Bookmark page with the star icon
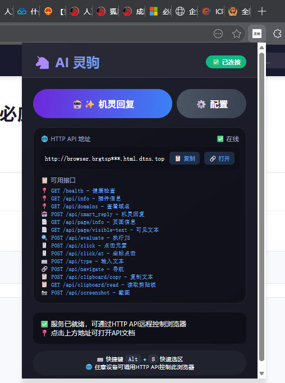 click(237, 34)
